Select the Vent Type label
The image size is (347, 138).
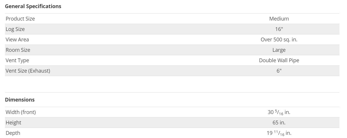tap(17, 60)
